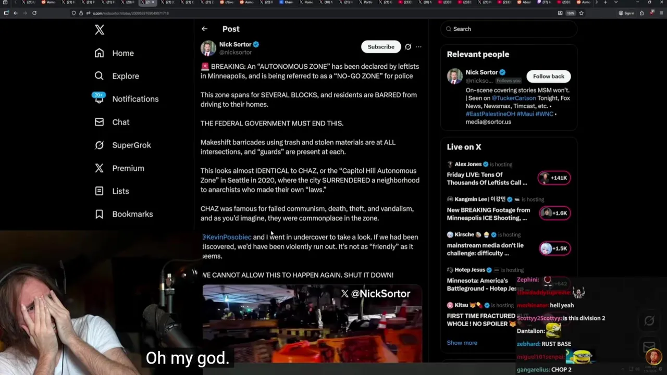The width and height of the screenshot is (667, 375).
Task: Click the Firefox View icon in tab bar
Action: point(5,2)
